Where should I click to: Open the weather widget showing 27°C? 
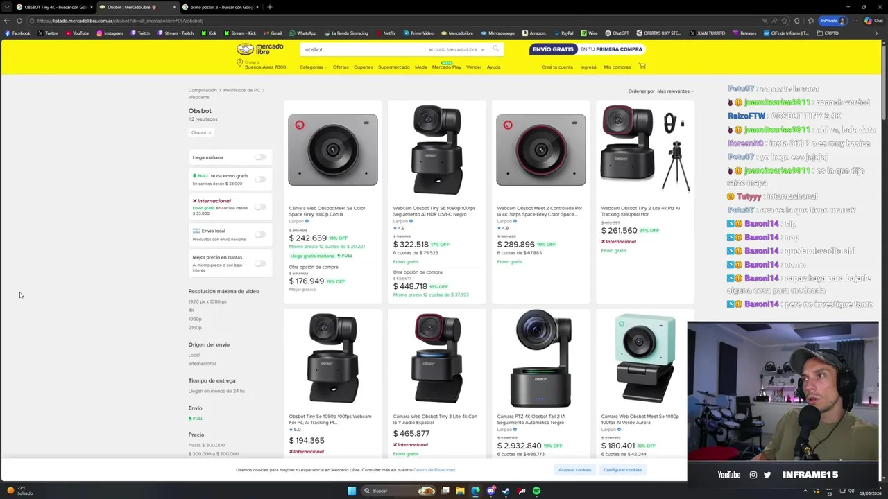click(x=19, y=491)
